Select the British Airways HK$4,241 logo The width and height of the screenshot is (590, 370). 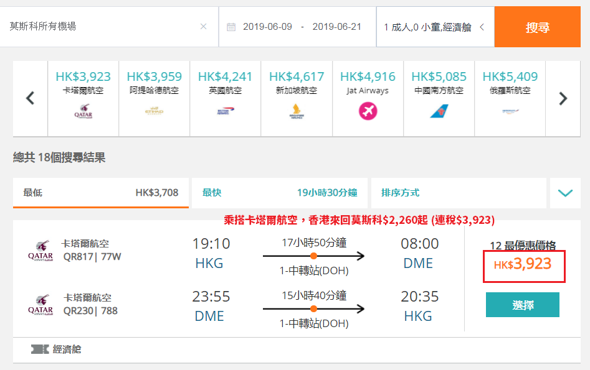(x=226, y=111)
